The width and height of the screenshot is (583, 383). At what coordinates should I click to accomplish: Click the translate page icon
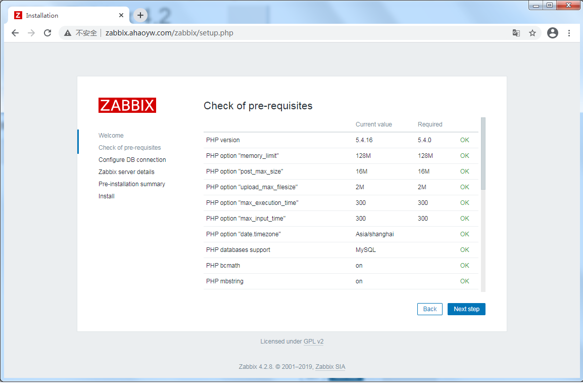coord(516,33)
